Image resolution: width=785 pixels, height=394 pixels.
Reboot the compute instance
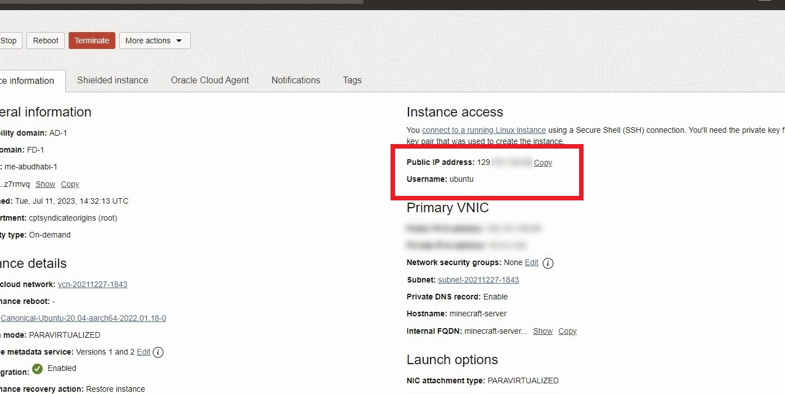point(45,41)
